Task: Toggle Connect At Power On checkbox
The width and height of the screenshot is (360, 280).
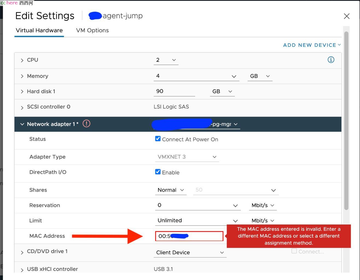Action: point(158,139)
